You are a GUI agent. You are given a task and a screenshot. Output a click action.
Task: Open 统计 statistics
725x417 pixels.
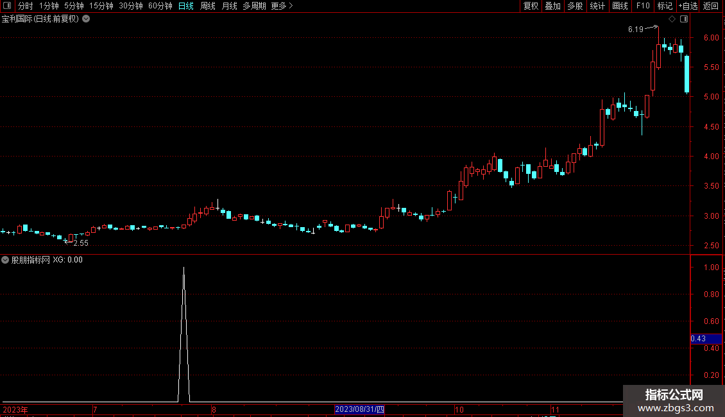tap(597, 6)
